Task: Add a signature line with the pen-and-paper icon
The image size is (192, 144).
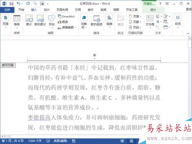Action: (x=167, y=16)
